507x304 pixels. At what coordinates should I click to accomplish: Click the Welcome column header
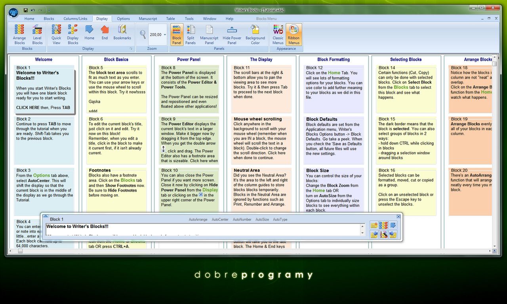(x=44, y=59)
